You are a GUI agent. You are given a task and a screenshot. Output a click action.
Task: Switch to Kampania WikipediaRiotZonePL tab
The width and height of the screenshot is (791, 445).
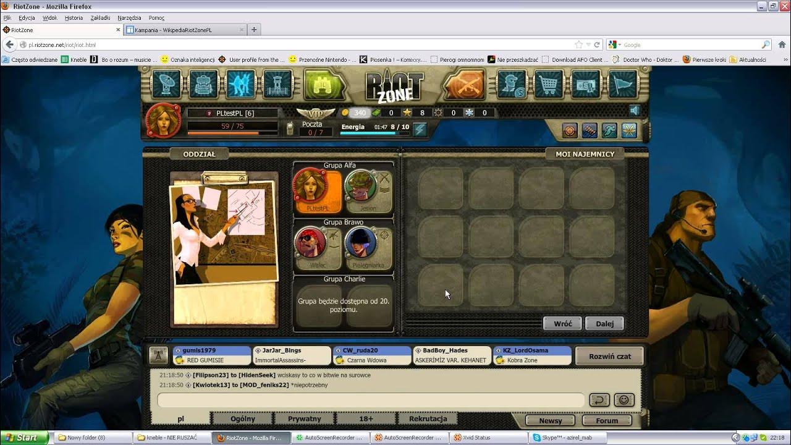coord(184,30)
